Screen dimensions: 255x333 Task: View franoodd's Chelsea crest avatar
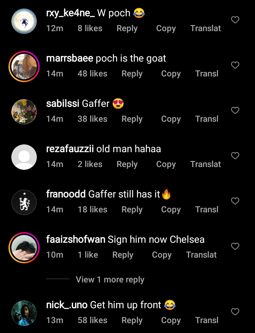tap(24, 202)
